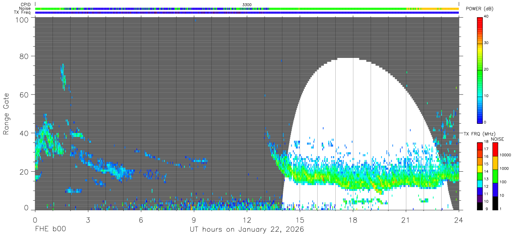This screenshot has height=238, width=516.
Task: Click the range gate tick label "80"
Action: 25,56
